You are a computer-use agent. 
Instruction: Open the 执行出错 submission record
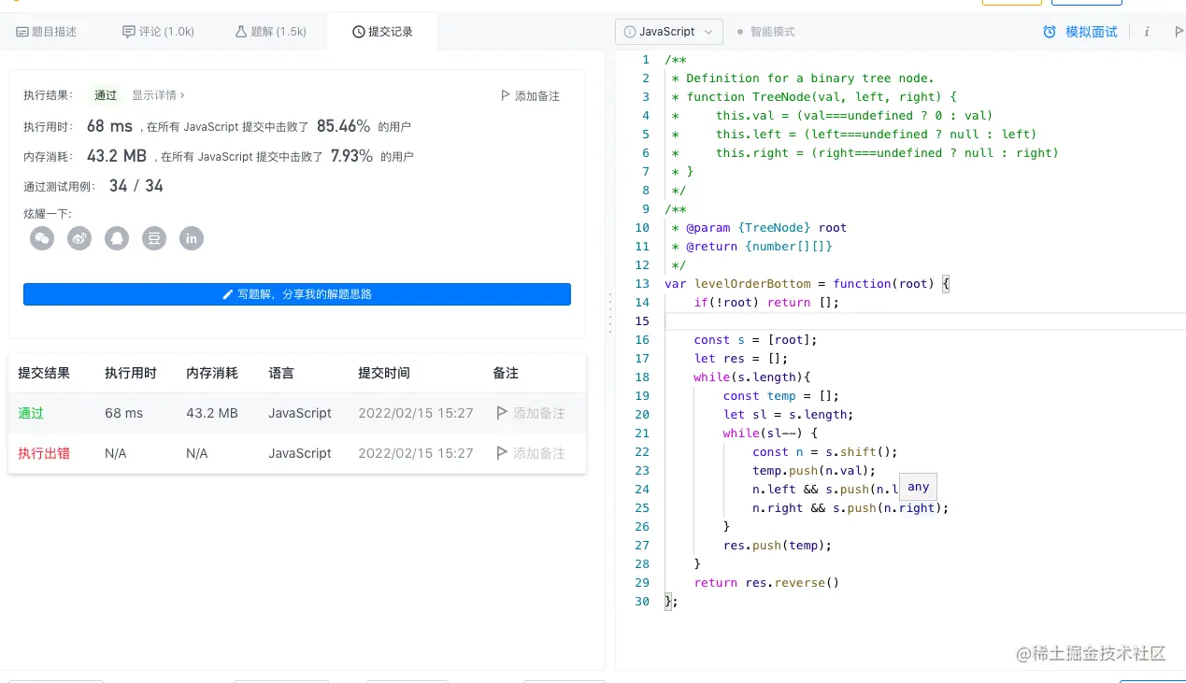pyautogui.click(x=44, y=453)
